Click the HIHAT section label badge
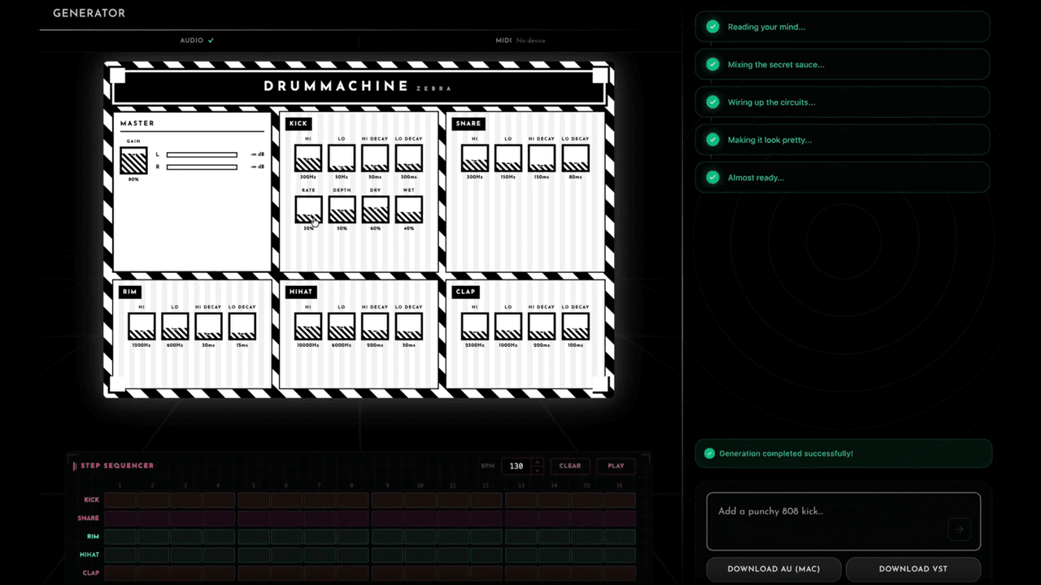This screenshot has width=1041, height=585. (x=301, y=292)
